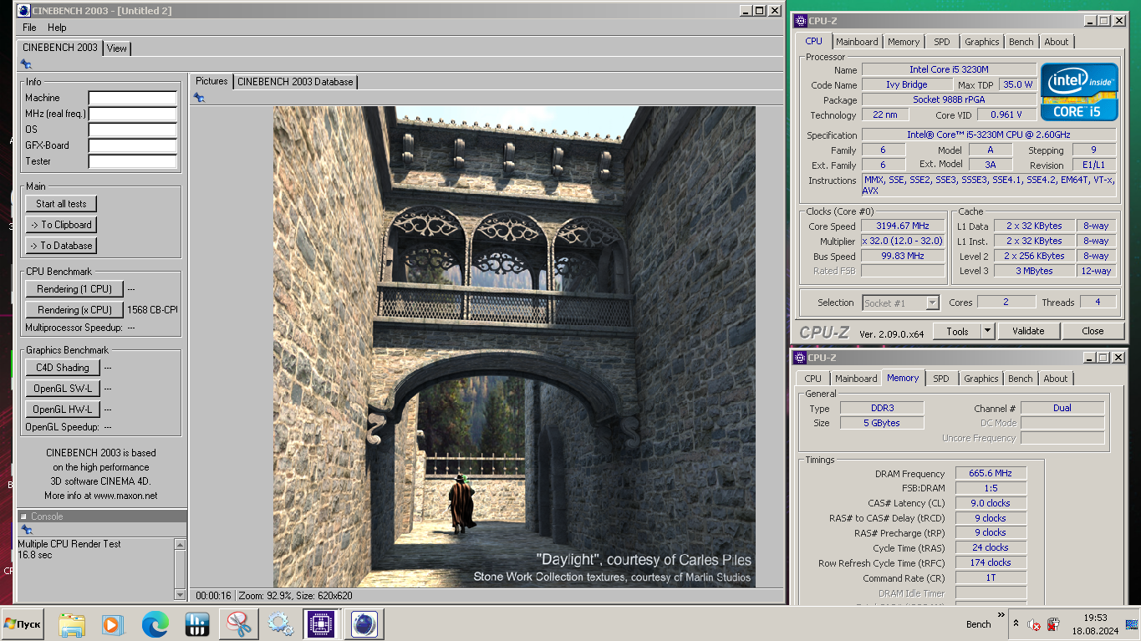Click the Tools button in CPU-Z
1141x641 pixels.
click(957, 331)
